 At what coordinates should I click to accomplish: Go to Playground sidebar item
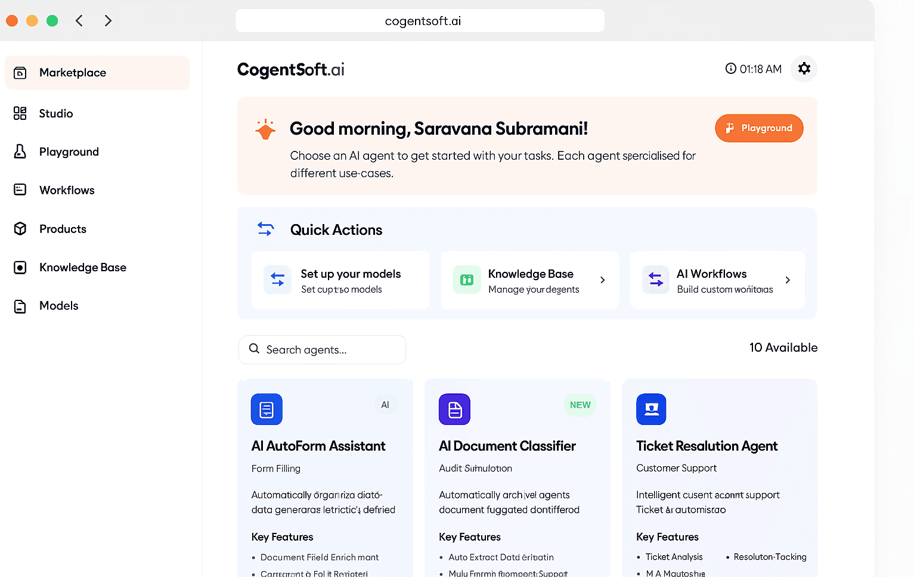click(69, 152)
